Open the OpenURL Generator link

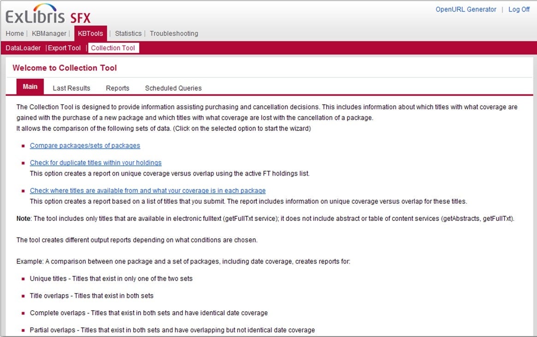tap(466, 9)
